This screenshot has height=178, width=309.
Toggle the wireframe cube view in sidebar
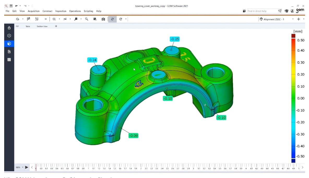coord(9,35)
